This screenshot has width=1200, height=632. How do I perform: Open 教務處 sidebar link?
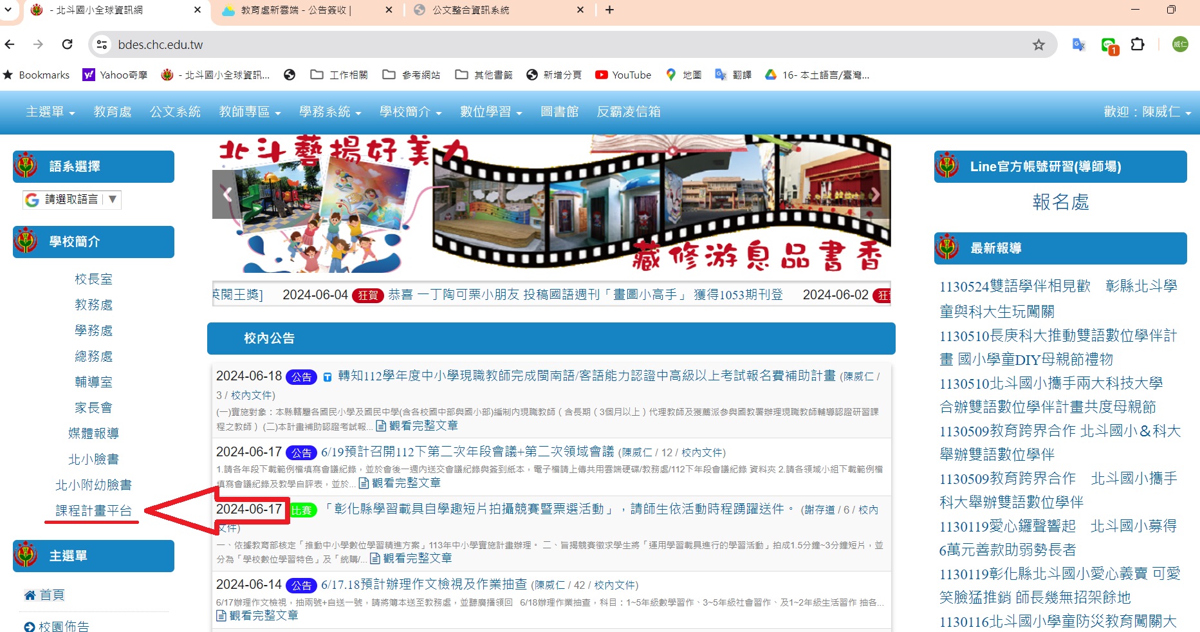pos(94,305)
